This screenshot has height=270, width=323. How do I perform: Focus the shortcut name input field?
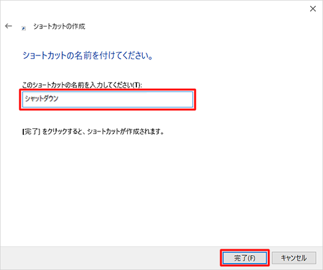coord(107,99)
